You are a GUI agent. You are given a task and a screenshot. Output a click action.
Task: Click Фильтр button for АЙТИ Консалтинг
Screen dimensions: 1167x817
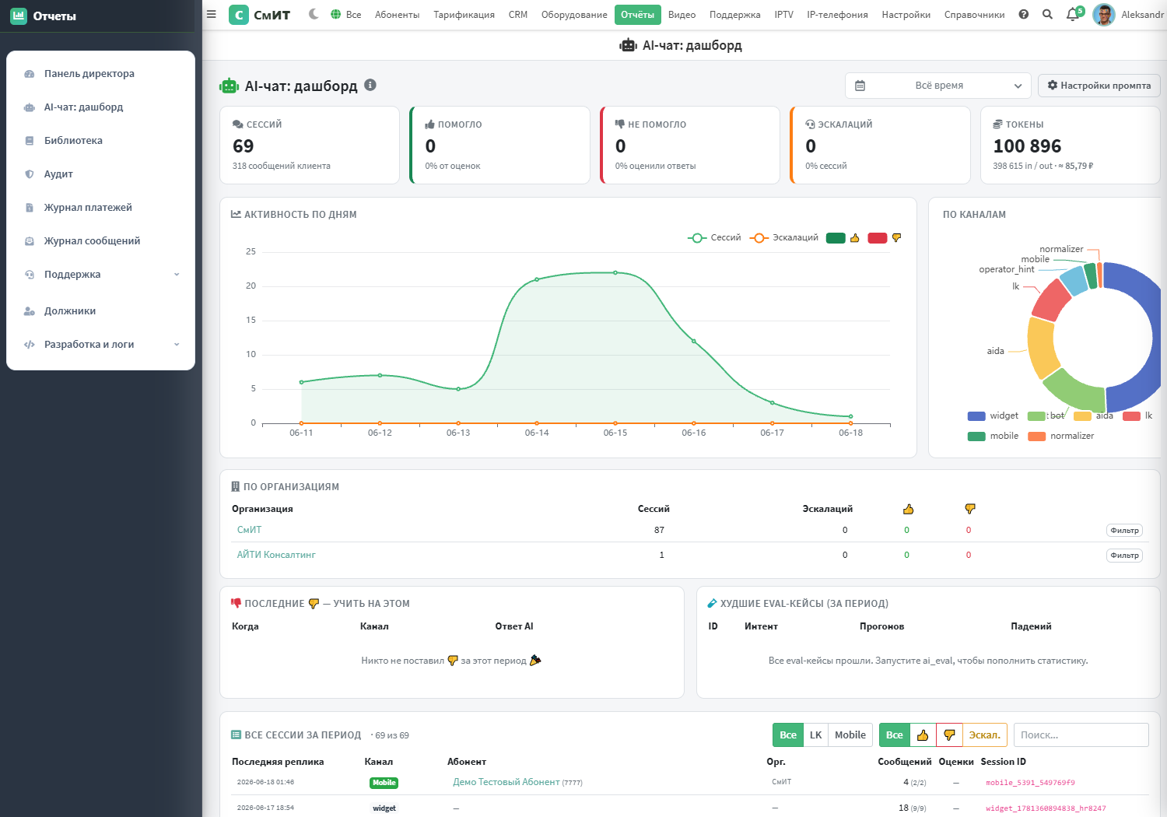coord(1124,556)
